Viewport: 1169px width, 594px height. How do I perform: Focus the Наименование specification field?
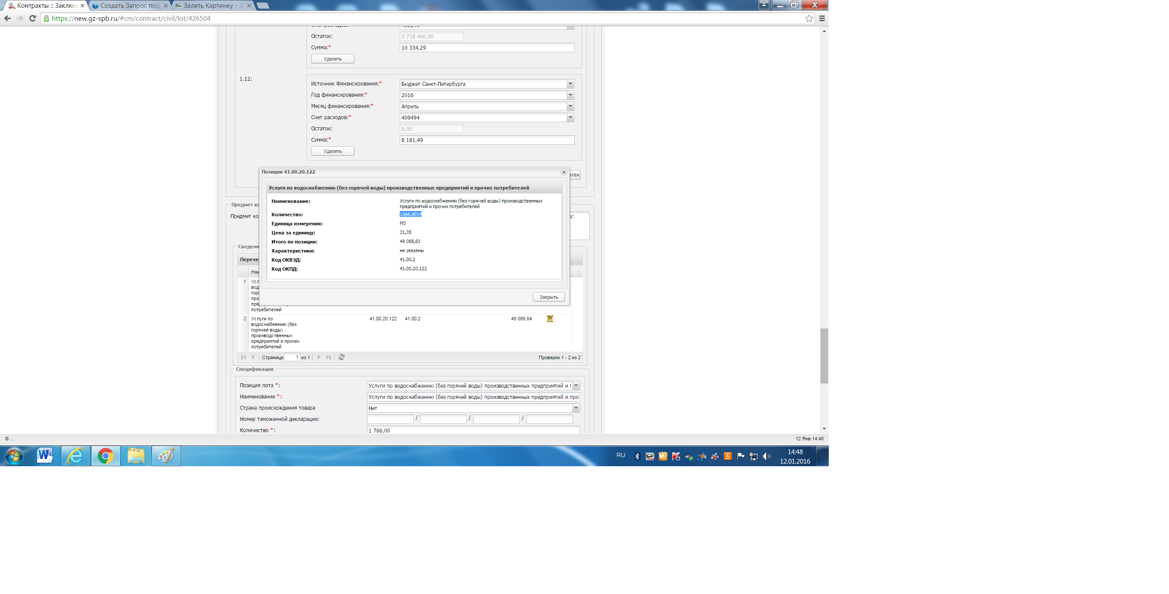point(473,397)
